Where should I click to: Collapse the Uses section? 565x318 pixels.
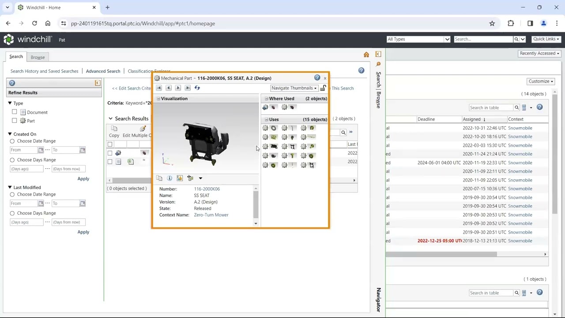tap(266, 119)
